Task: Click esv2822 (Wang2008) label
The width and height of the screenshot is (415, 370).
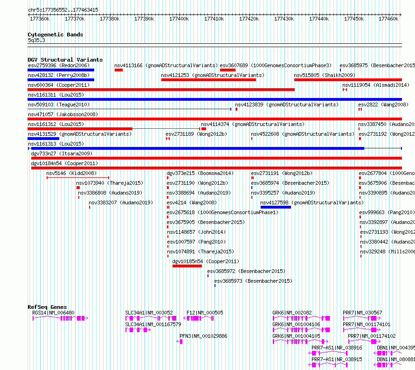Action: 383,105
